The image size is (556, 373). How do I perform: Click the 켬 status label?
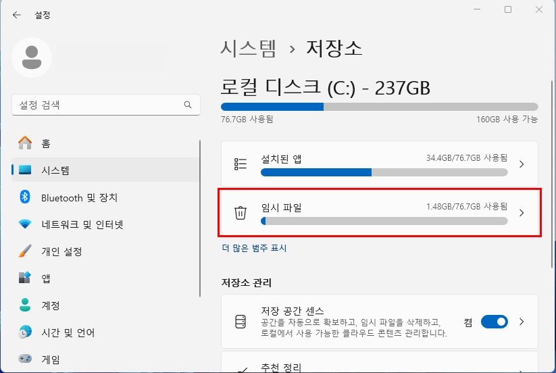point(468,322)
